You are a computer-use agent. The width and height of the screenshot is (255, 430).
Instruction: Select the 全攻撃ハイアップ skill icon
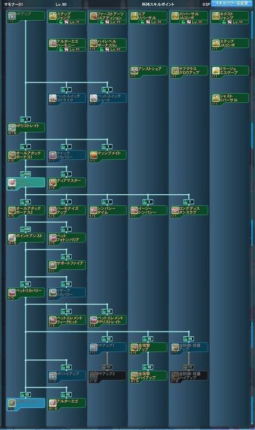coord(134,376)
